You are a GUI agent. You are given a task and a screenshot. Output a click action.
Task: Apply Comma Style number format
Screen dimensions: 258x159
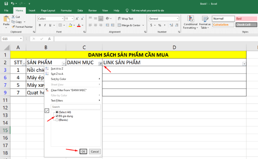click(165, 25)
